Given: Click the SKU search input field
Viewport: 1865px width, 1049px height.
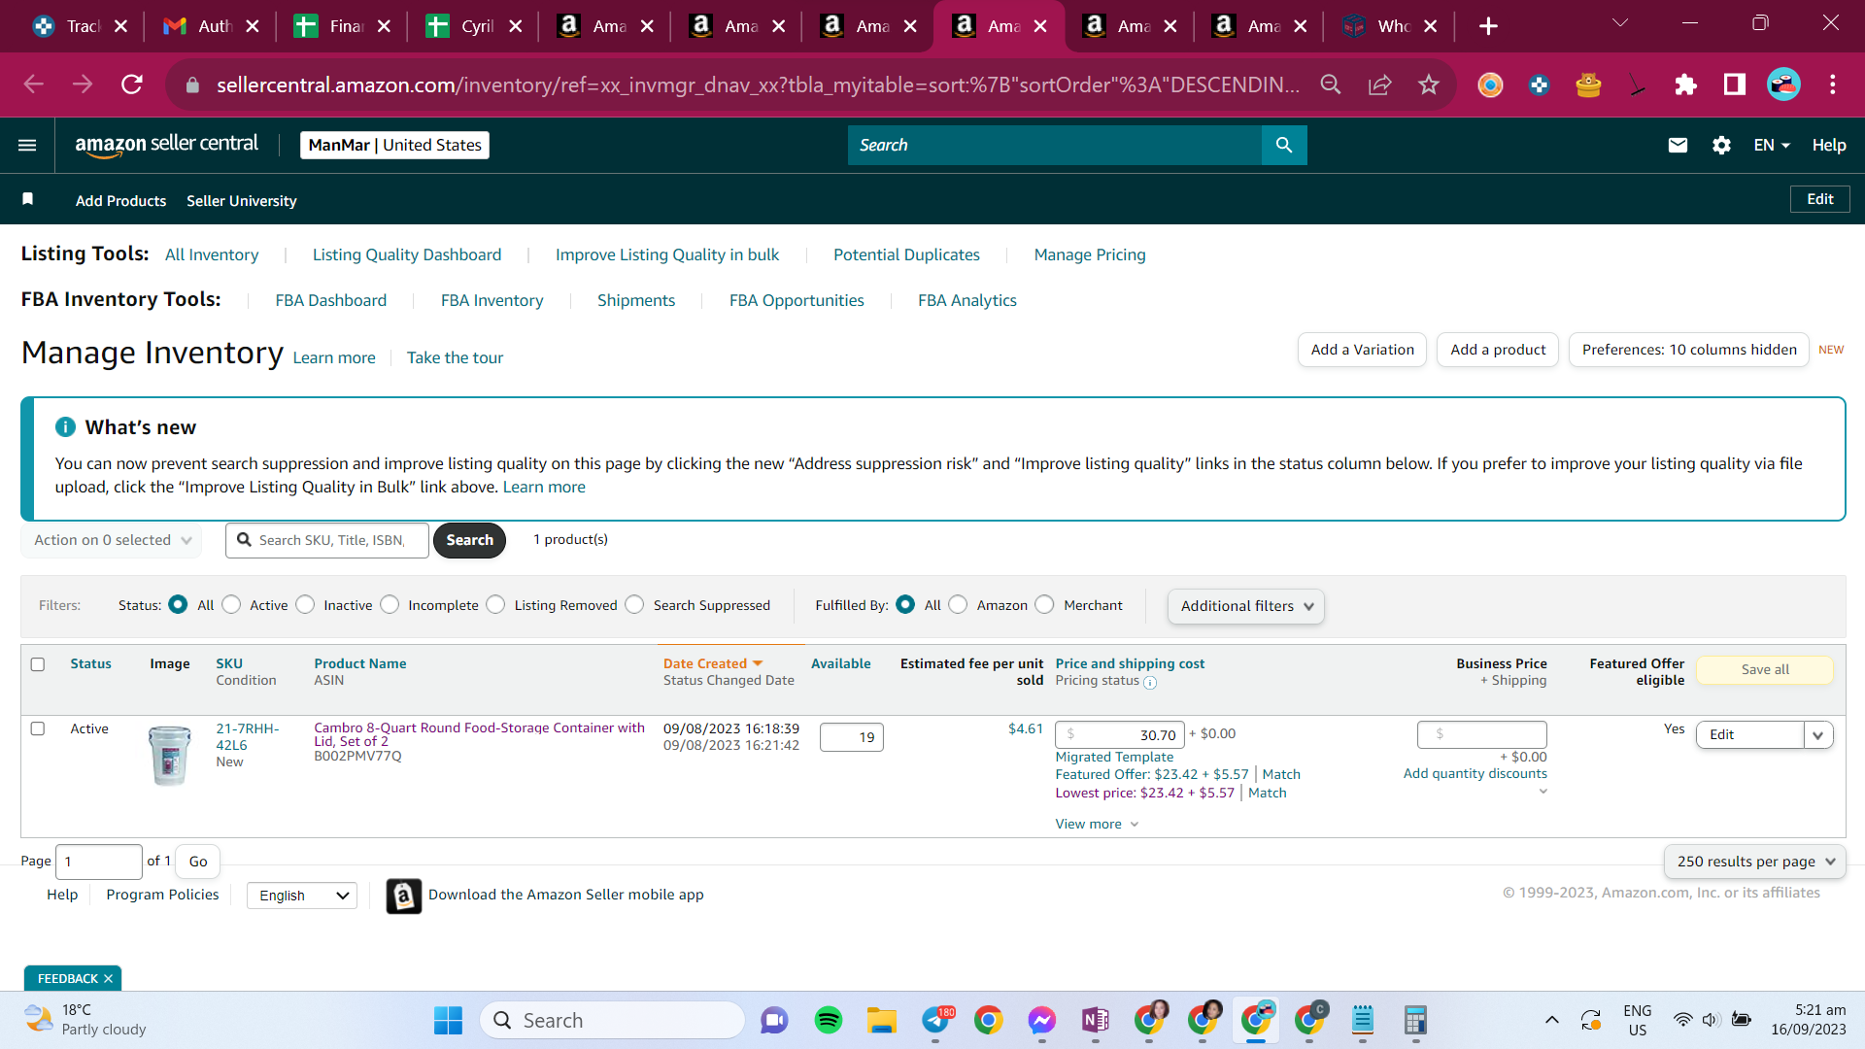Looking at the screenshot, I should [x=327, y=540].
